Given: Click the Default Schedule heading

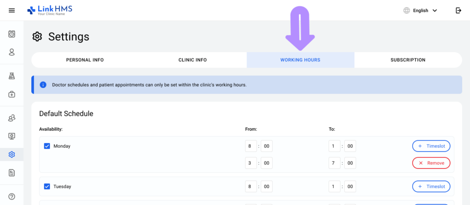Looking at the screenshot, I should pyautogui.click(x=66, y=114).
